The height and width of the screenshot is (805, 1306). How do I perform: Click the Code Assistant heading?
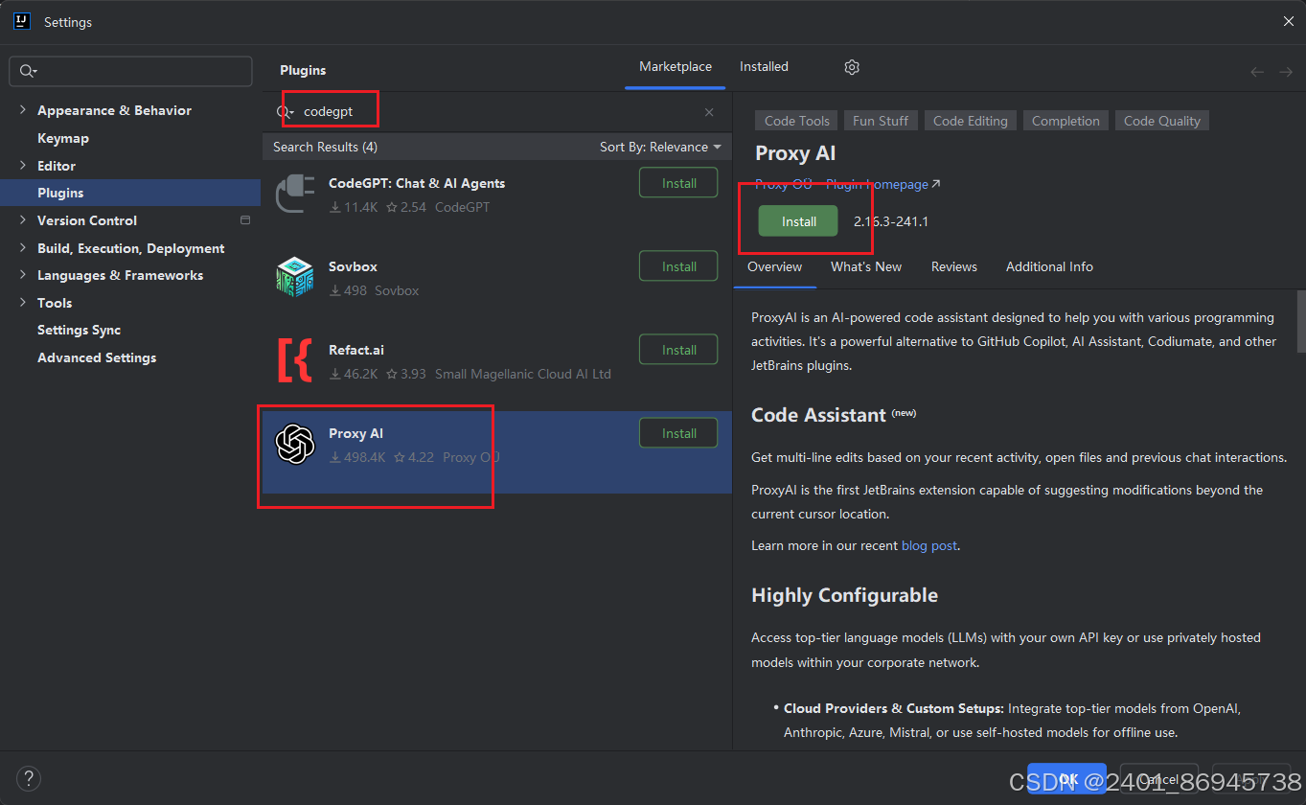pos(818,415)
